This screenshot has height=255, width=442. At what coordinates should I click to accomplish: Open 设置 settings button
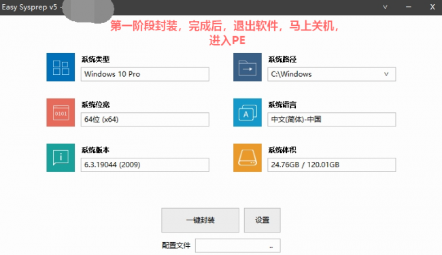262,220
